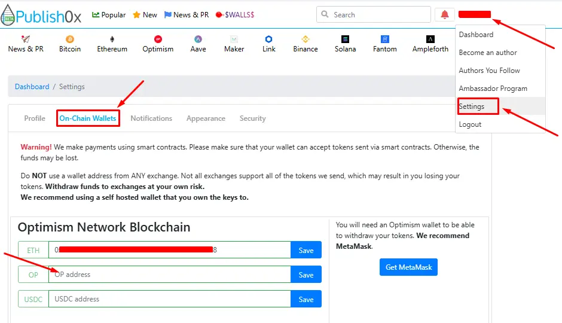This screenshot has height=323, width=562.
Task: Save the USDC address
Action: [306, 299]
